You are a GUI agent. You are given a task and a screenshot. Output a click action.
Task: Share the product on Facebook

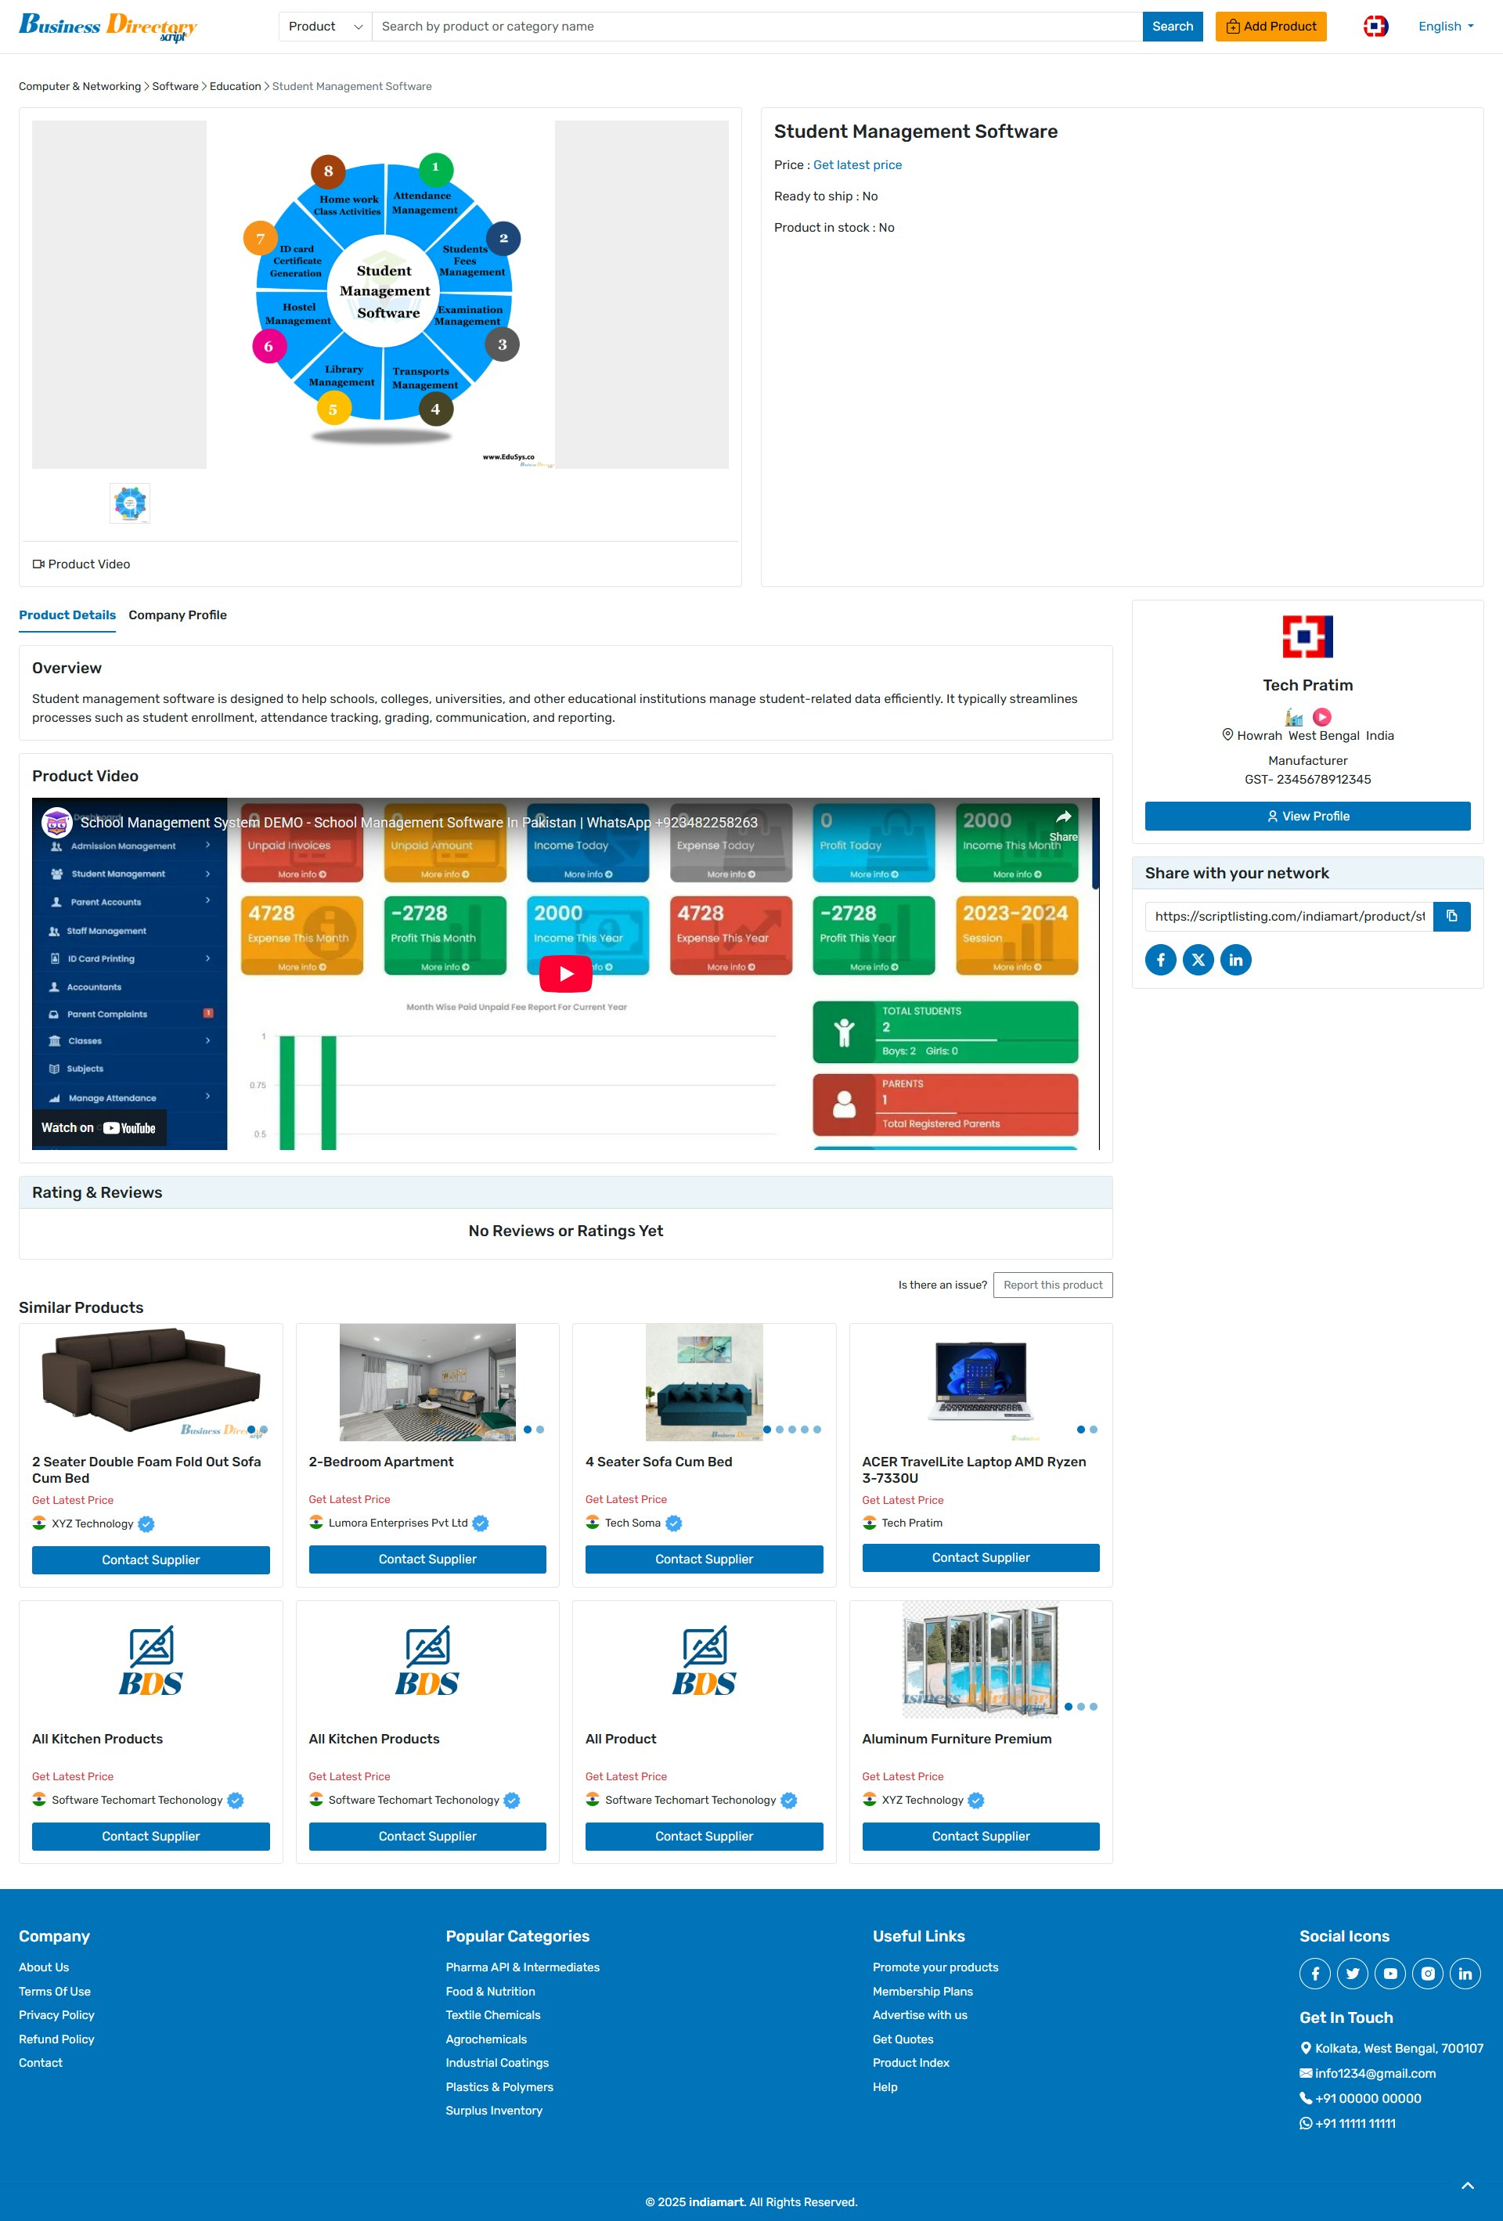1160,960
